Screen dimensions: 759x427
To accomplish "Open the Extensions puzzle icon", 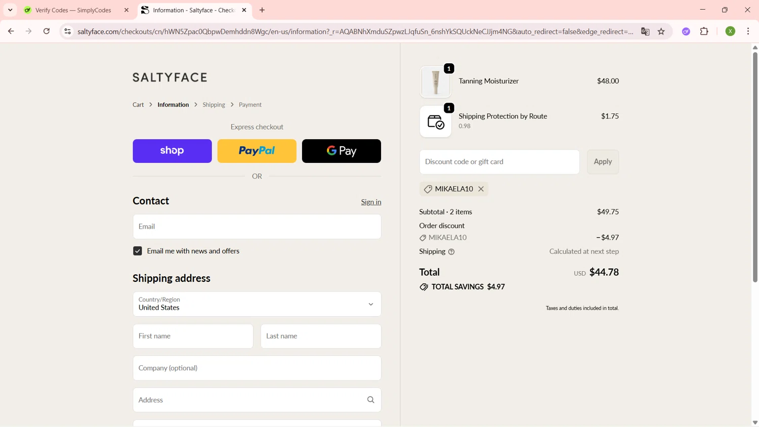I will coord(704,31).
